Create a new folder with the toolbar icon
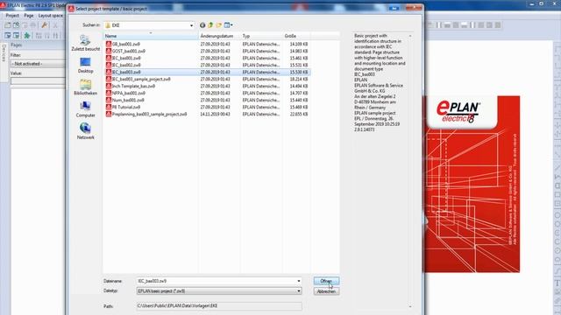 [219, 25]
